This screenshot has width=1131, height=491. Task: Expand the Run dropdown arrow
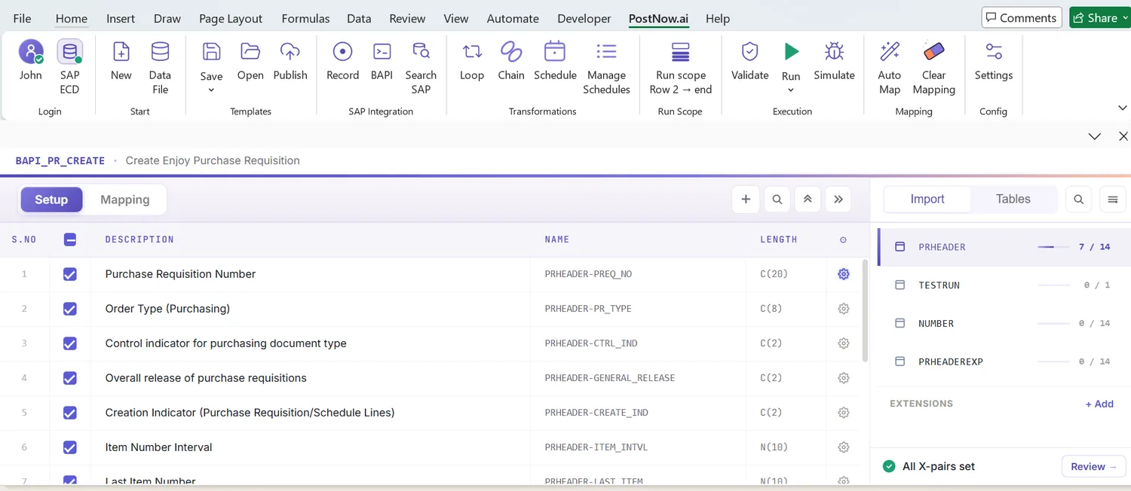[791, 90]
